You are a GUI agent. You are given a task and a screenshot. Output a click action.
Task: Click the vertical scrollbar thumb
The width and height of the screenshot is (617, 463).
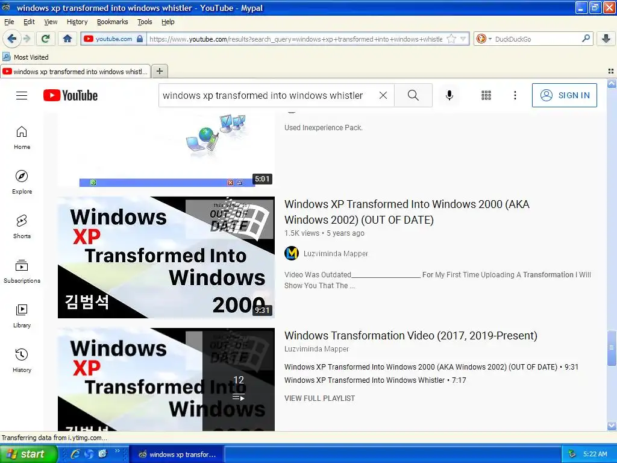tap(612, 348)
